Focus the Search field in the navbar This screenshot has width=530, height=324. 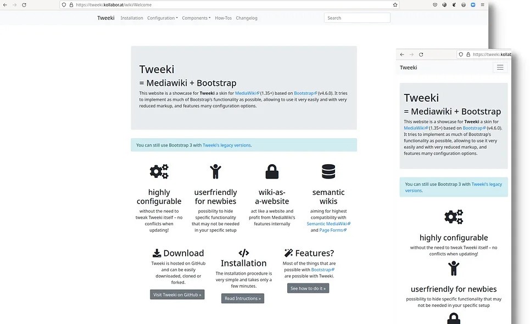[357, 18]
